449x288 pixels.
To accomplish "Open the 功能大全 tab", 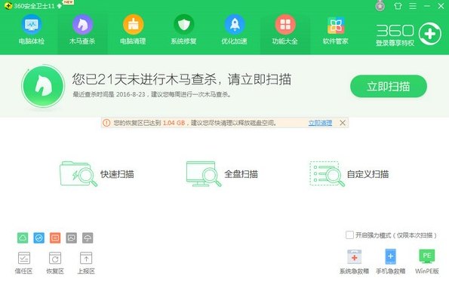I will coord(285,29).
